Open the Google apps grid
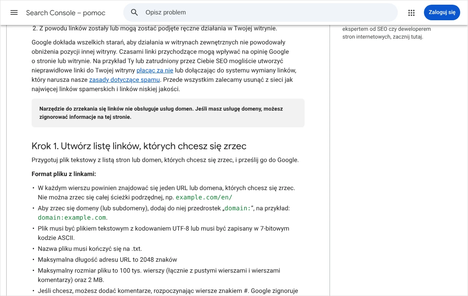The height and width of the screenshot is (296, 468). point(411,12)
